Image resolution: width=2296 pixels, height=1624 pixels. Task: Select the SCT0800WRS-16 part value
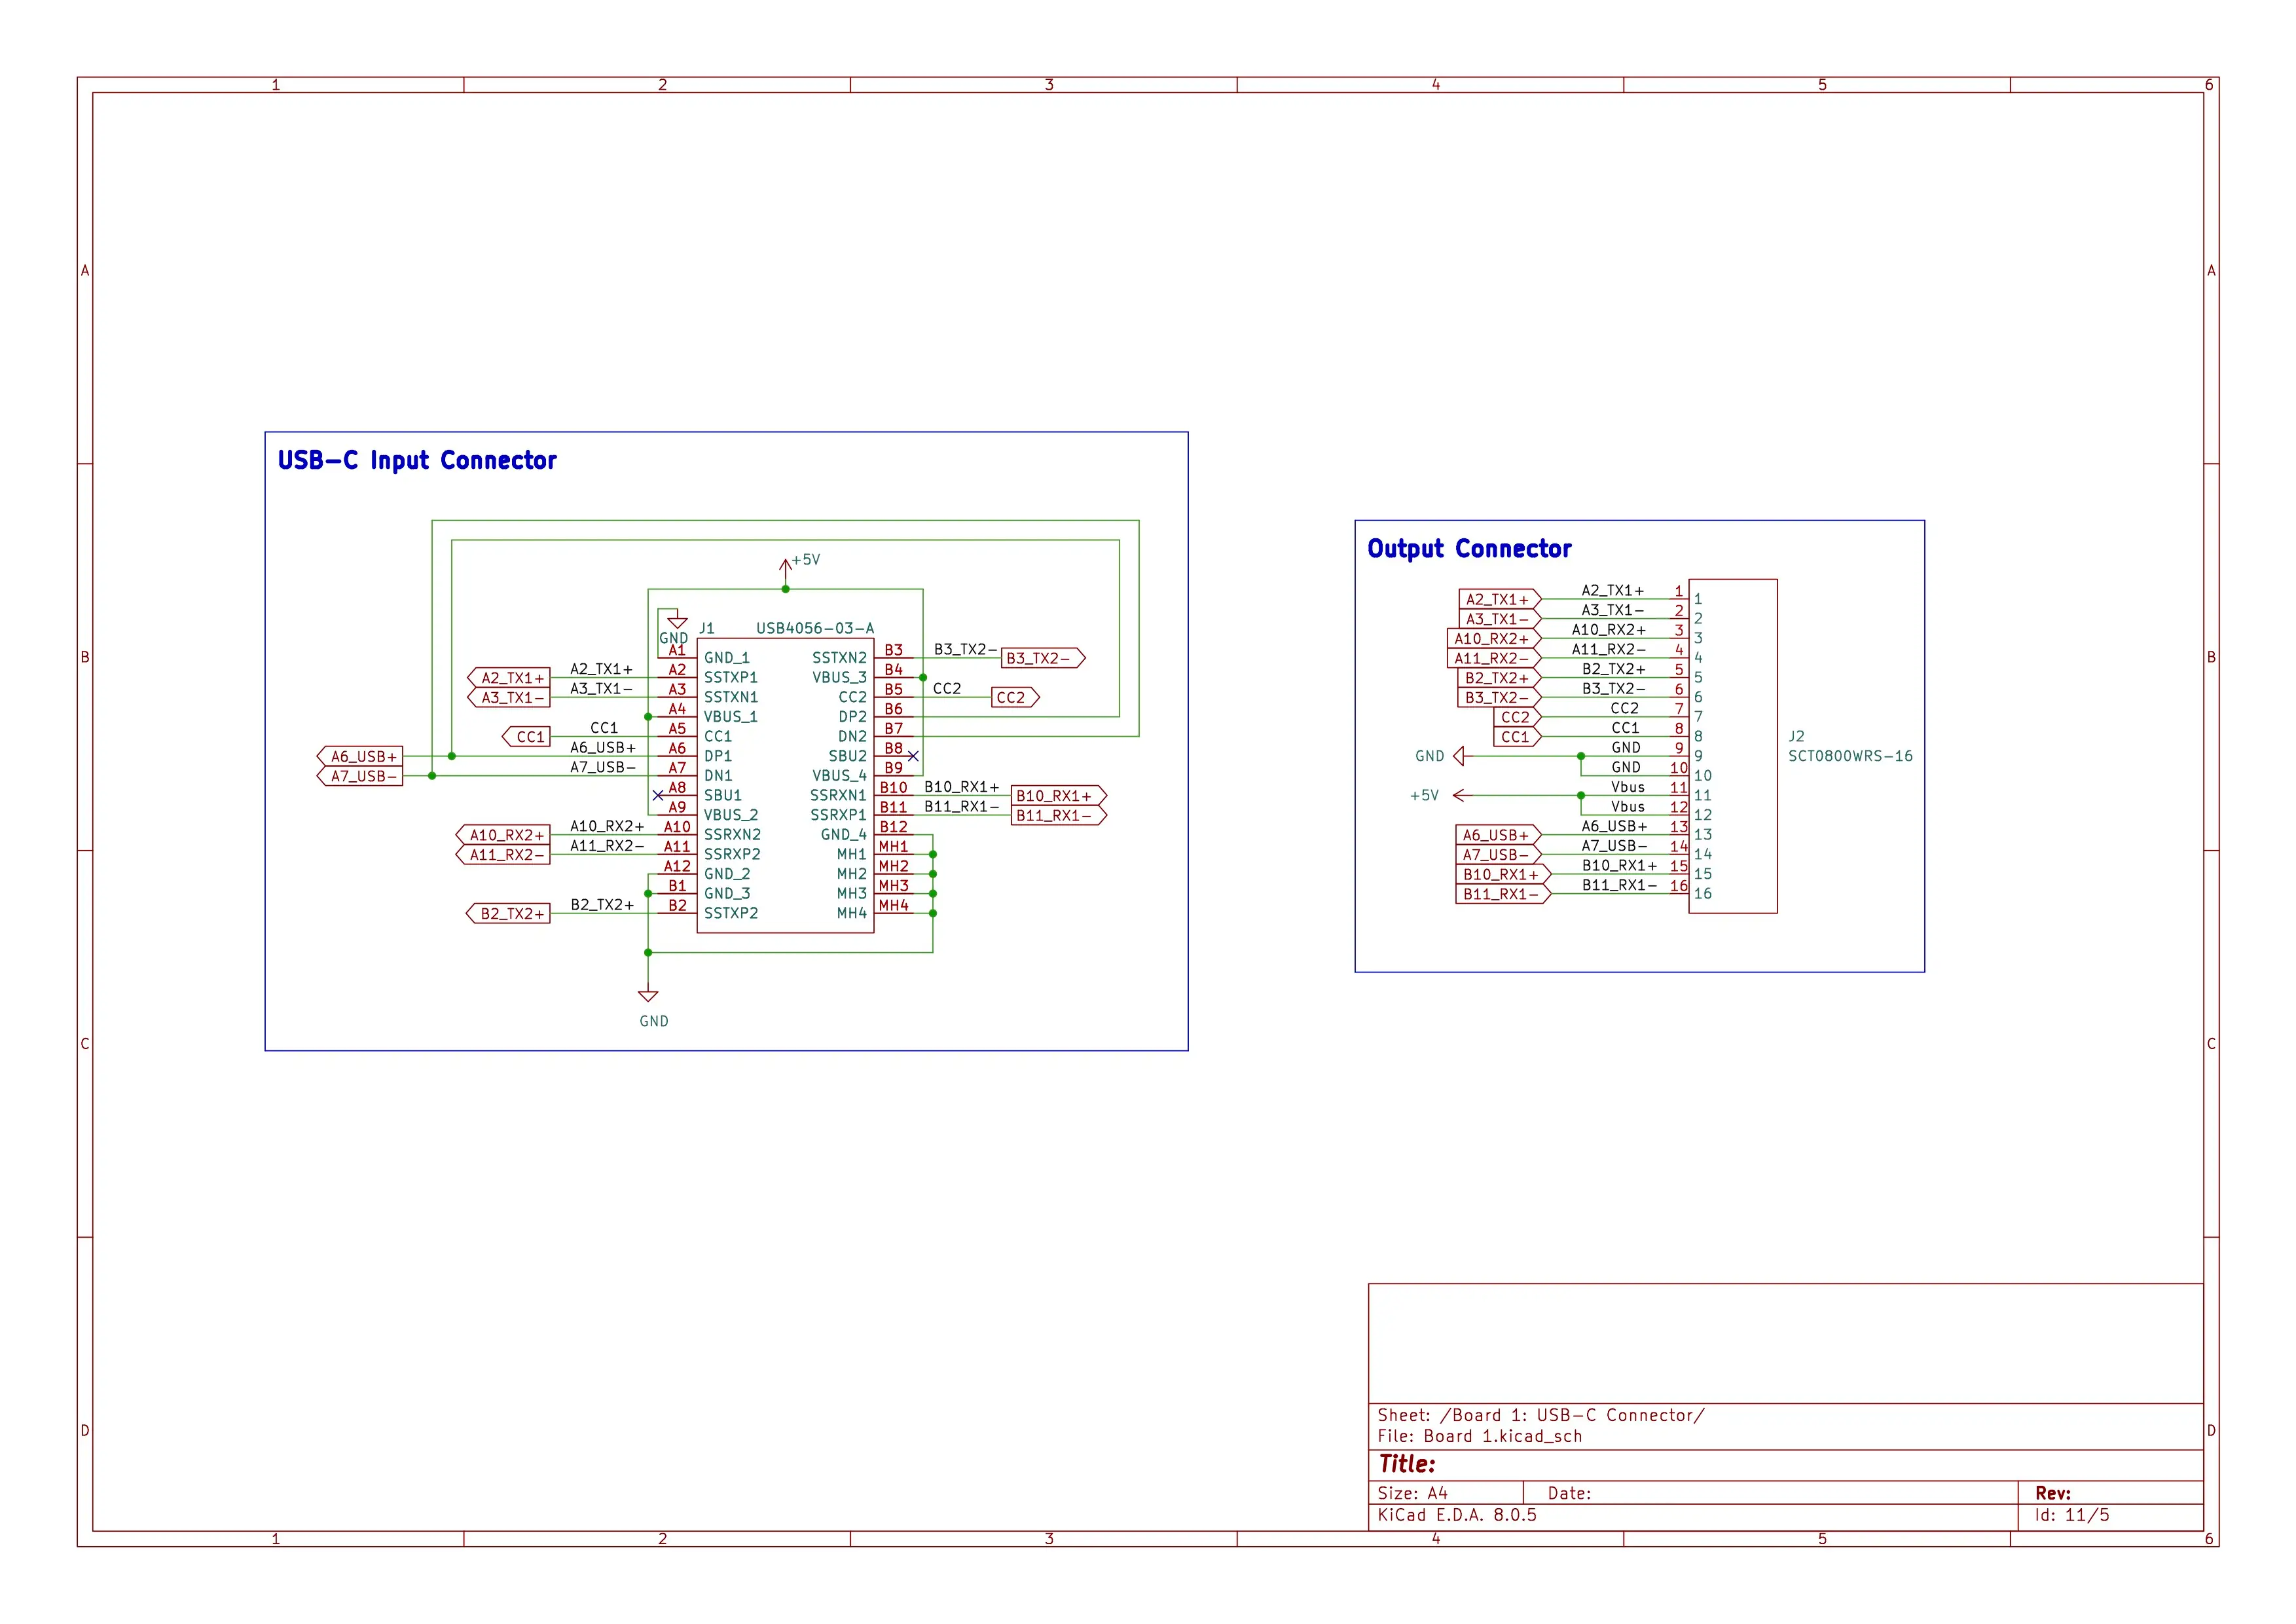(1850, 756)
